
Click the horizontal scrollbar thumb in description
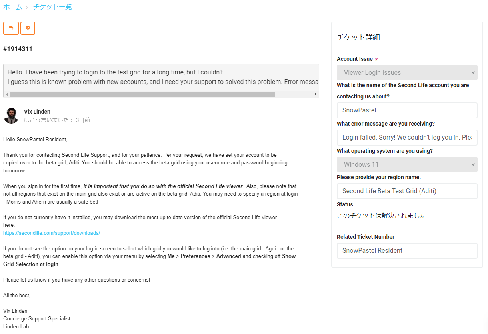pyautogui.click(x=142, y=94)
